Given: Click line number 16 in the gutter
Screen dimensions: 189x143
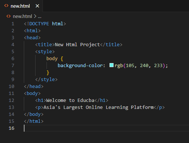Looking at the screenshot, I should (11, 128).
